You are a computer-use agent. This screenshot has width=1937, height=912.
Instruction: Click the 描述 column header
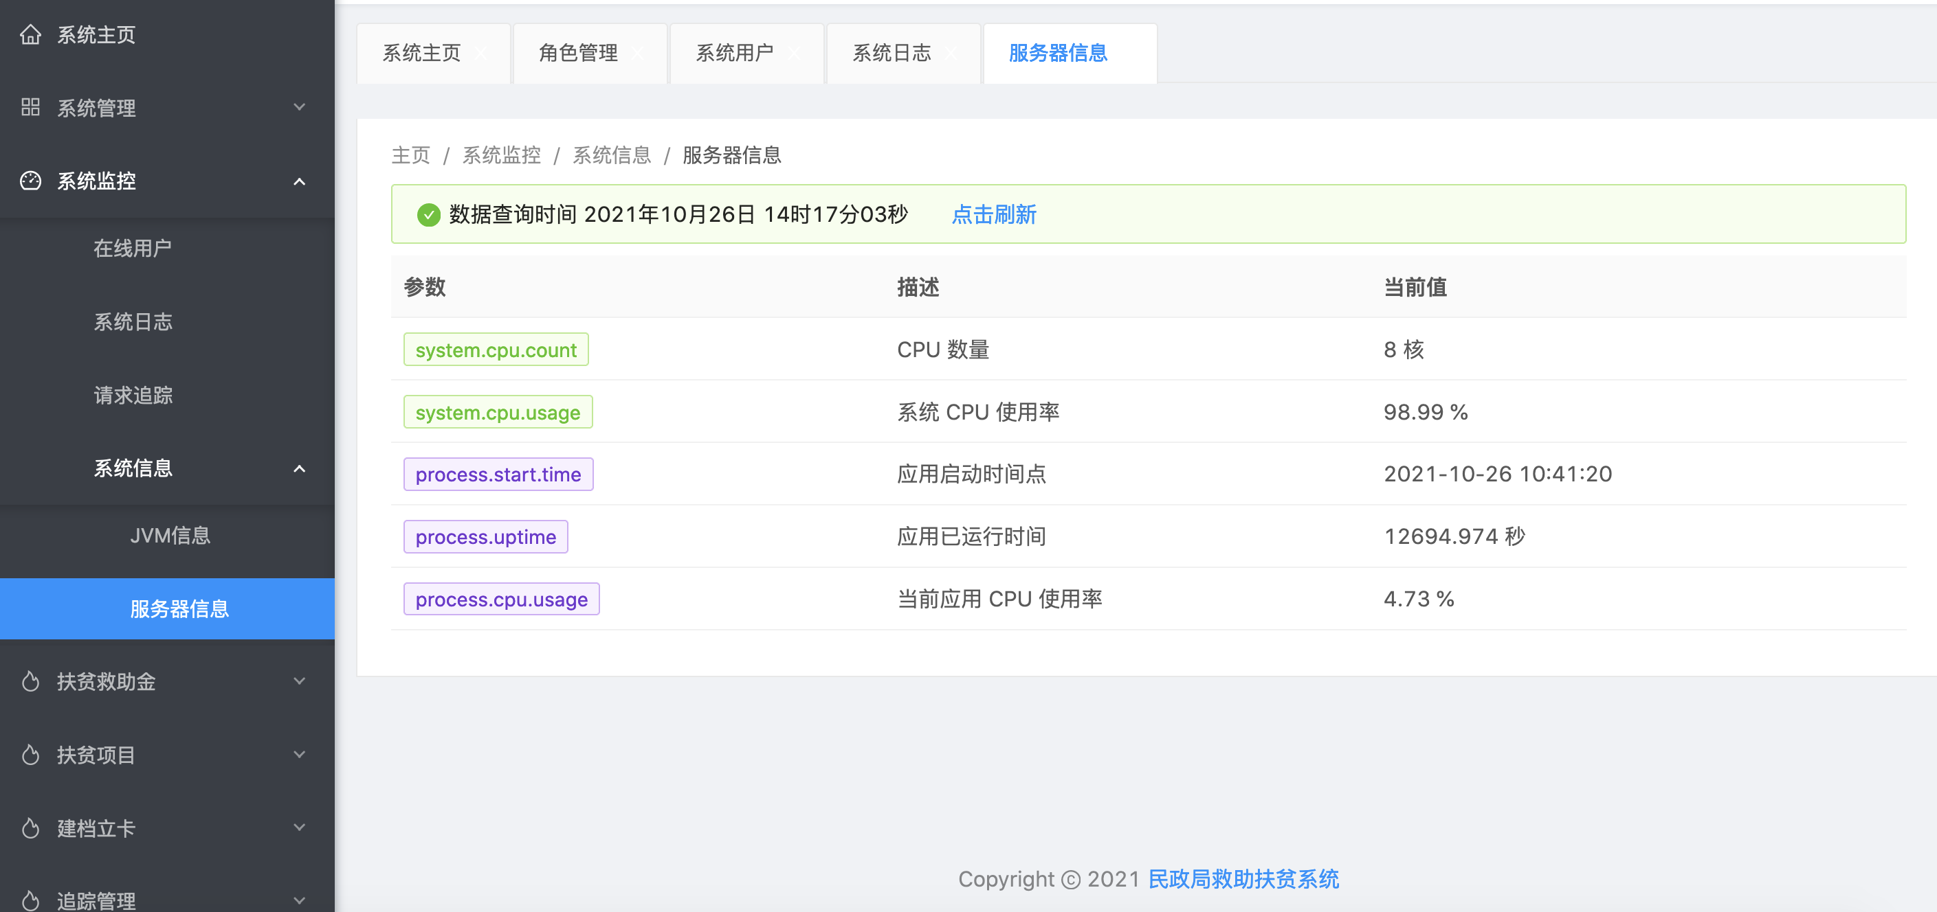pyautogui.click(x=918, y=287)
